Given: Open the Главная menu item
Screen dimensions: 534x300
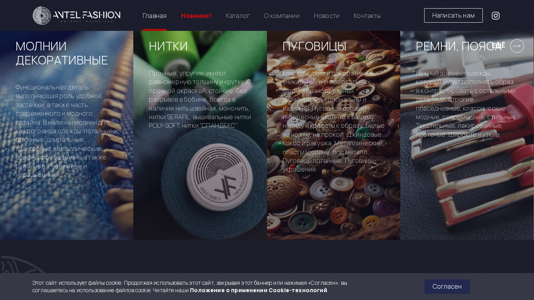Looking at the screenshot, I should tap(154, 16).
